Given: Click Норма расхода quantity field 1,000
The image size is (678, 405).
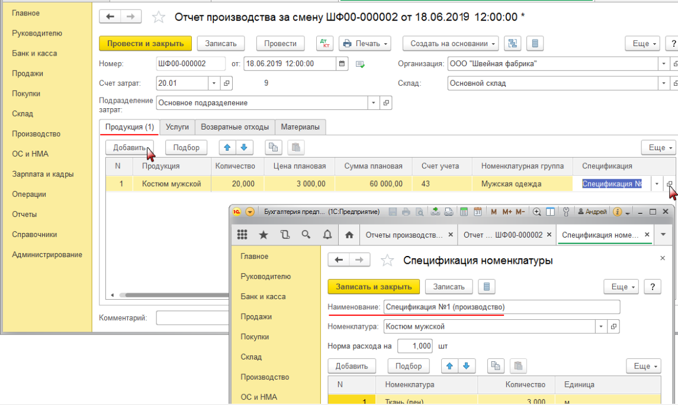Looking at the screenshot, I should [x=415, y=346].
